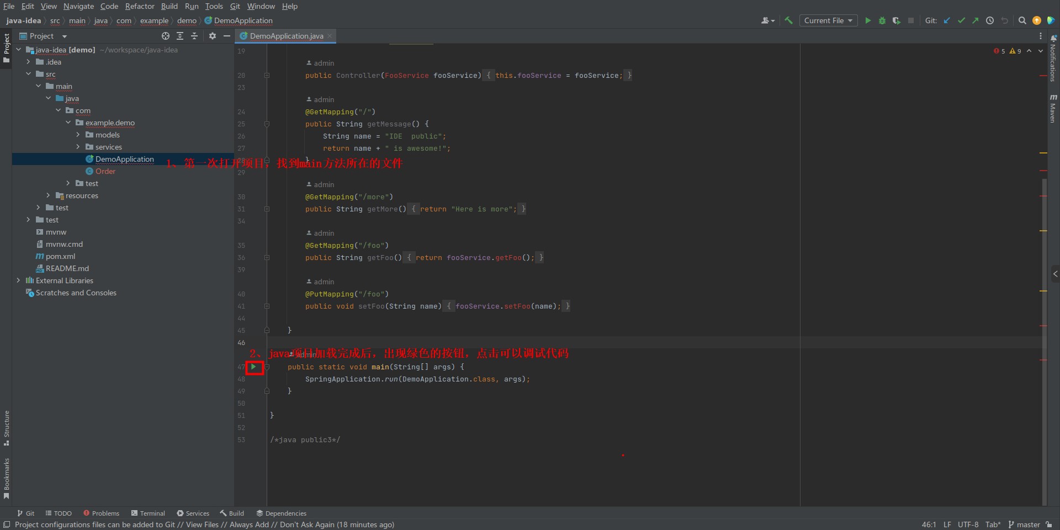Image resolution: width=1060 pixels, height=530 pixels.
Task: Run the current file from toolbar
Action: click(x=868, y=20)
